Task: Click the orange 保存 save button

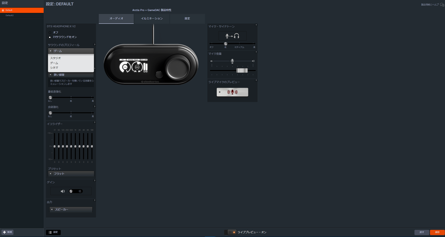Action: tap(437, 232)
